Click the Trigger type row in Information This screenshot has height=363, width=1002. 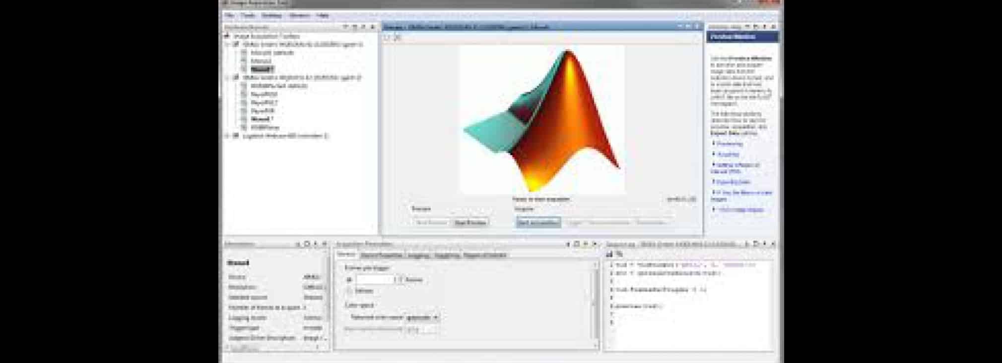point(275,328)
